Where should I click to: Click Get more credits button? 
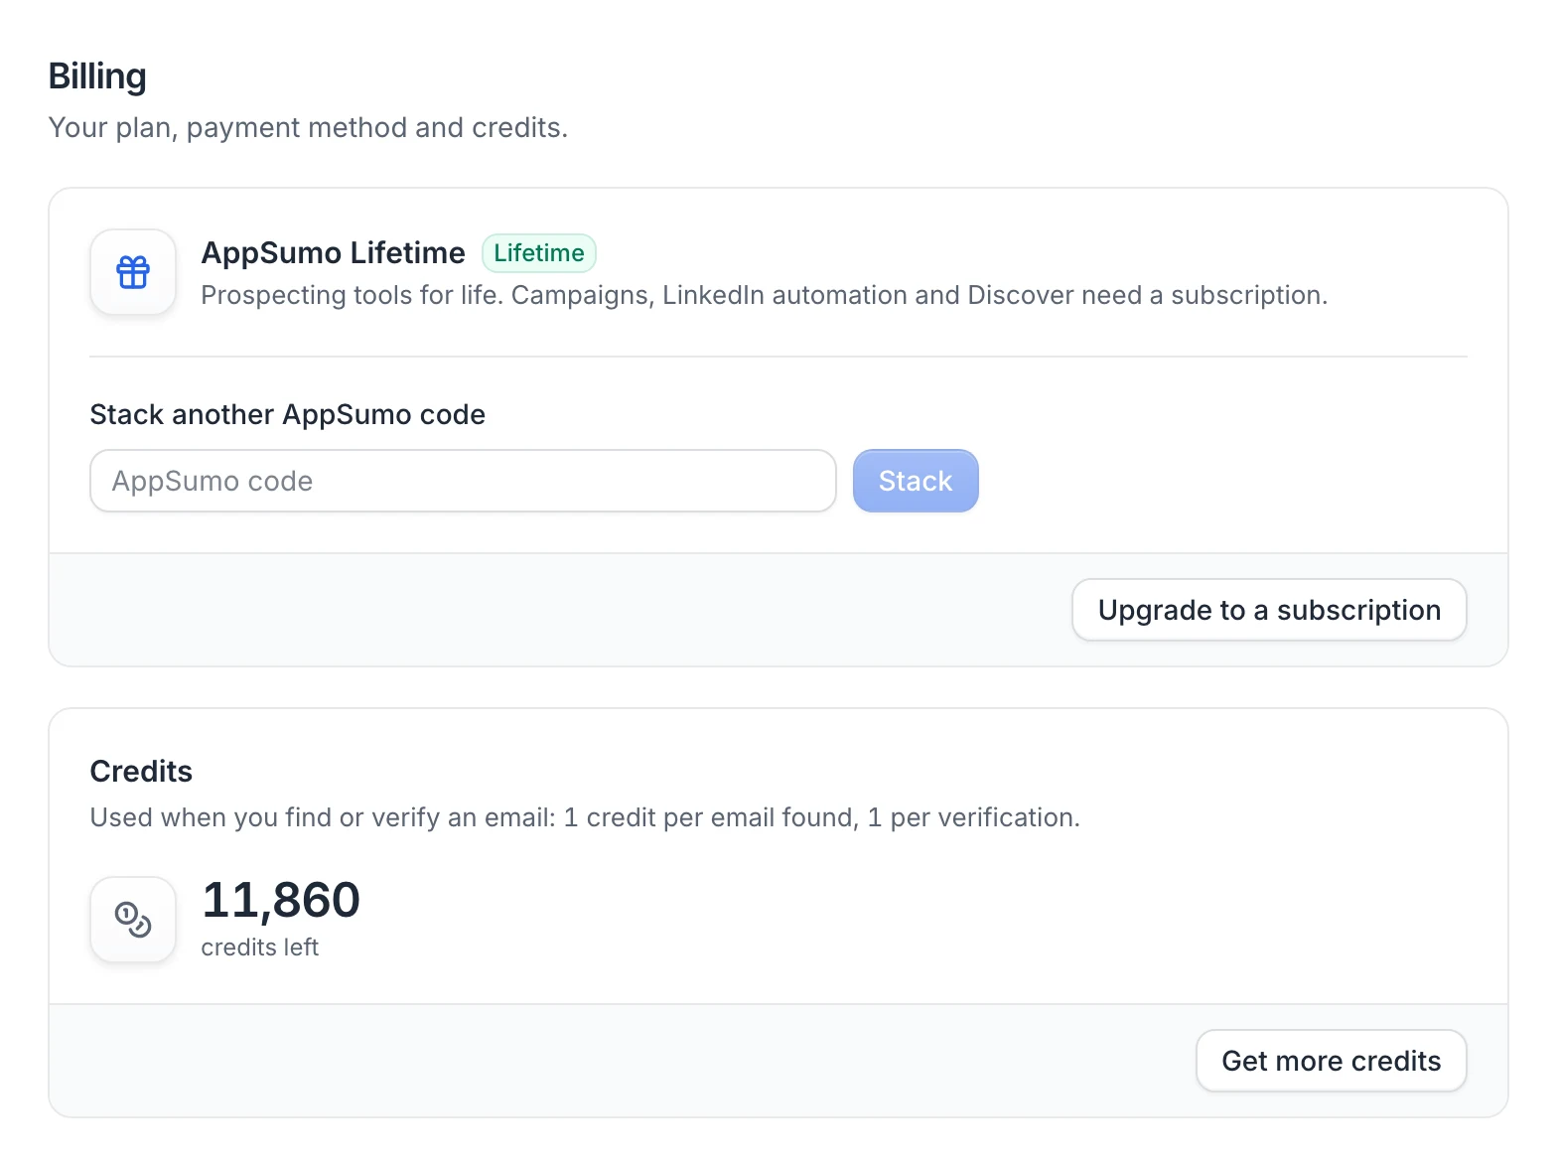pos(1331,1061)
